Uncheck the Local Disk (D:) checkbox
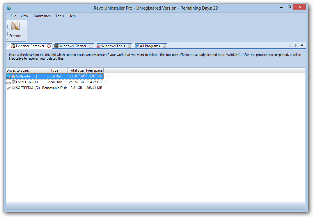This screenshot has height=218, width=314. [13, 82]
